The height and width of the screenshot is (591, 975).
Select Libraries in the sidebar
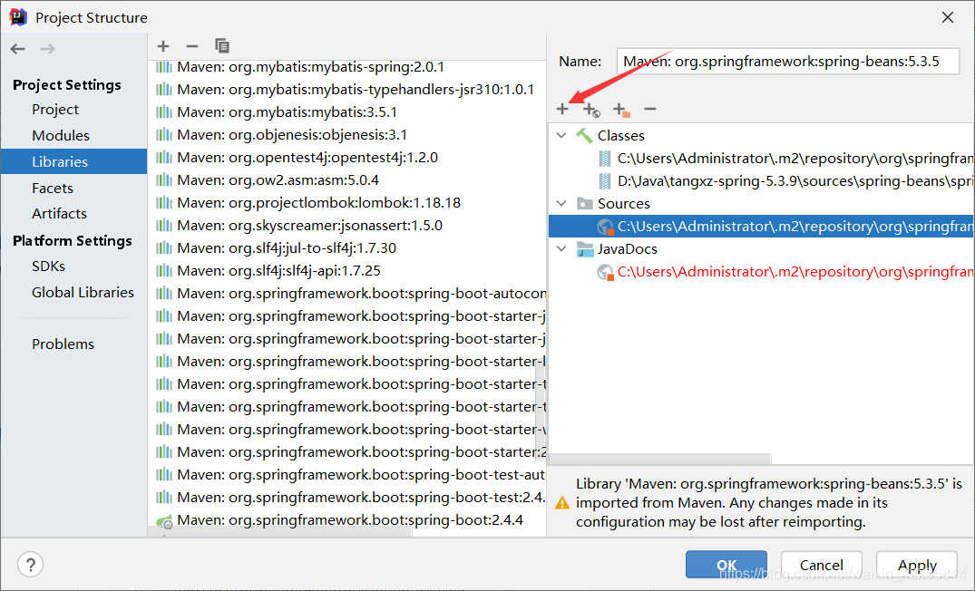[74, 161]
